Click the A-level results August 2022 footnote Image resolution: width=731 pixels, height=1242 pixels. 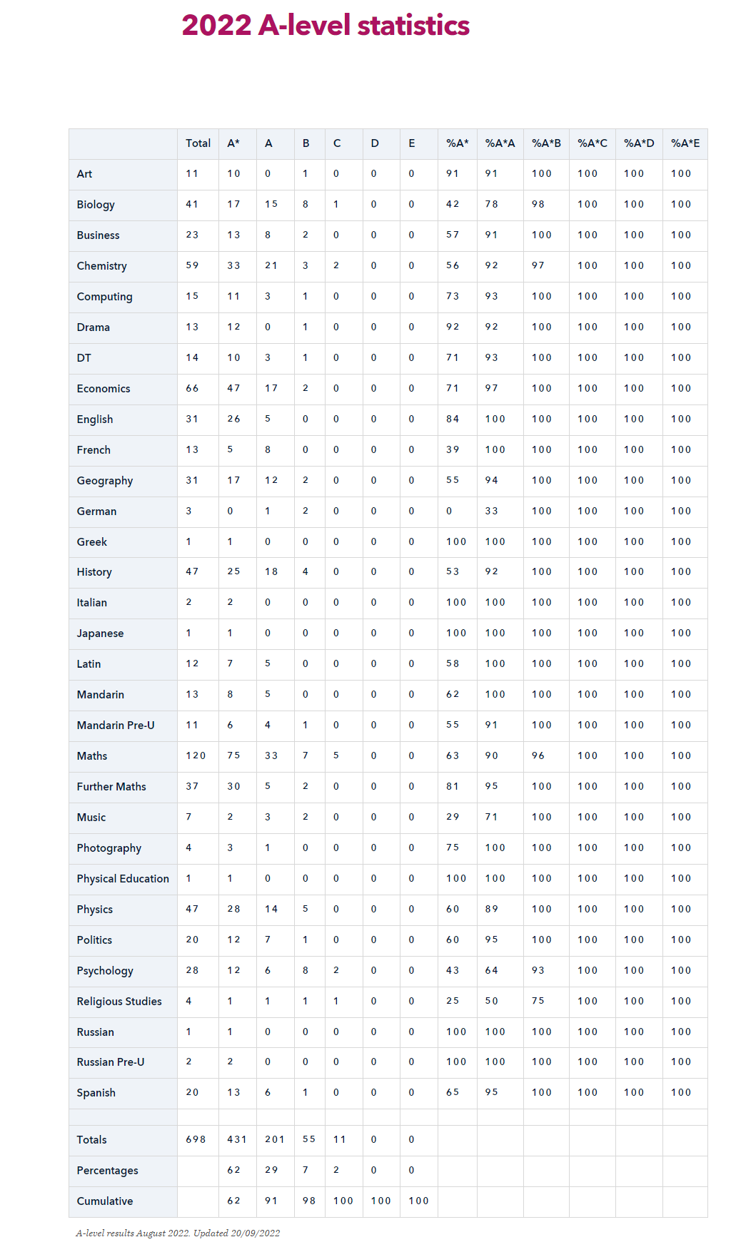pyautogui.click(x=178, y=1233)
